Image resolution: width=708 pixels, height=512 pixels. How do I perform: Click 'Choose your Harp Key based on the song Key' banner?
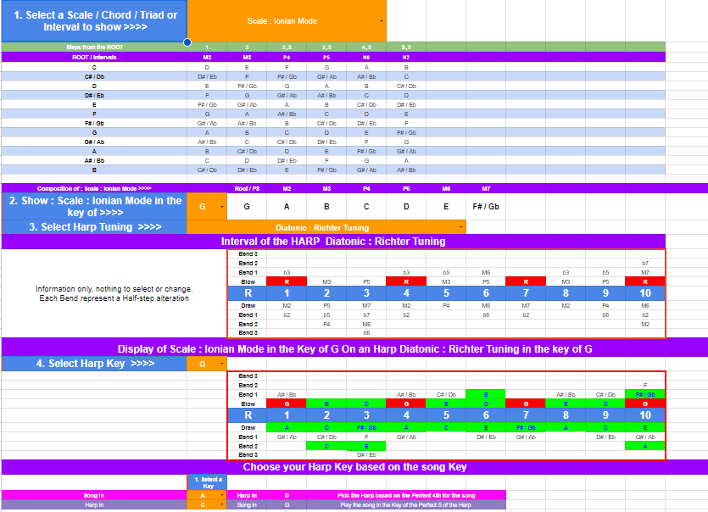click(x=354, y=467)
